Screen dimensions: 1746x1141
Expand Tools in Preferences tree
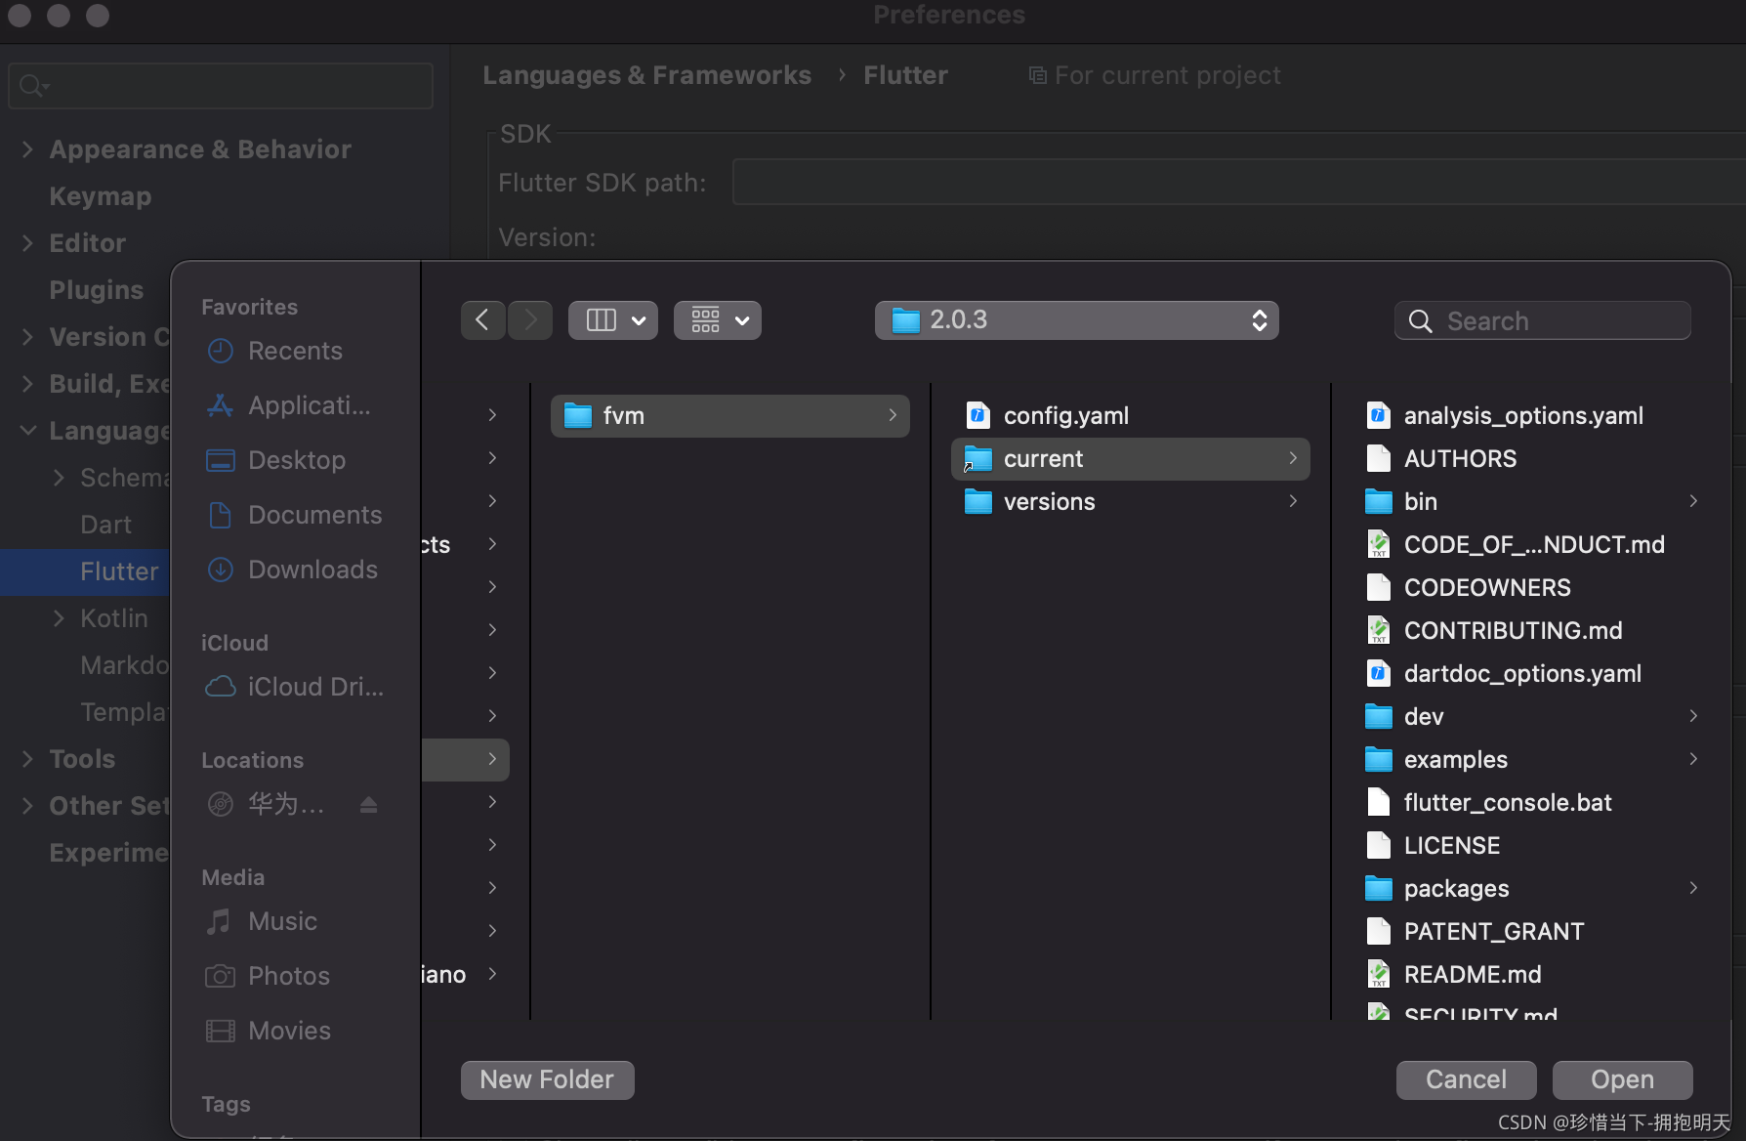tap(27, 759)
